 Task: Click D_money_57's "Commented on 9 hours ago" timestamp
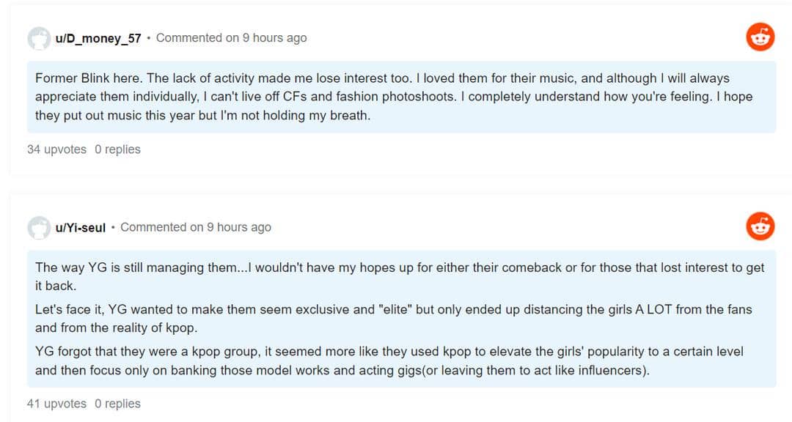pos(231,38)
